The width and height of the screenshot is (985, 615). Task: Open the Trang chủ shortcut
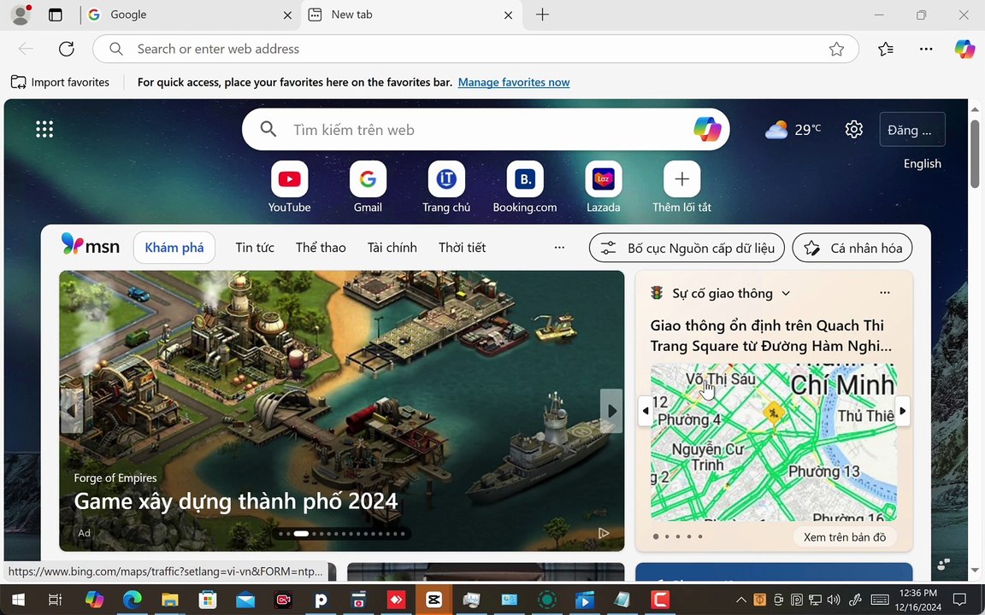446,187
